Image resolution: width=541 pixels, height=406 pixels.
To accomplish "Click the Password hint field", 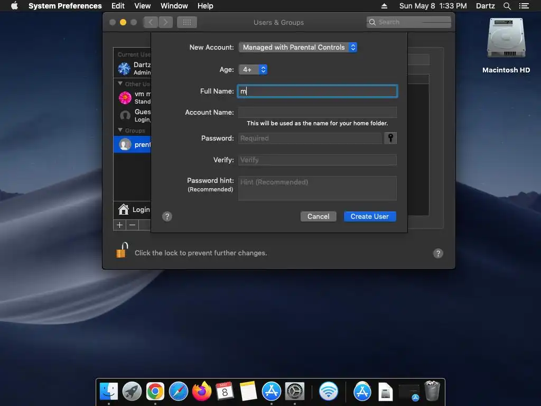I will [x=317, y=188].
